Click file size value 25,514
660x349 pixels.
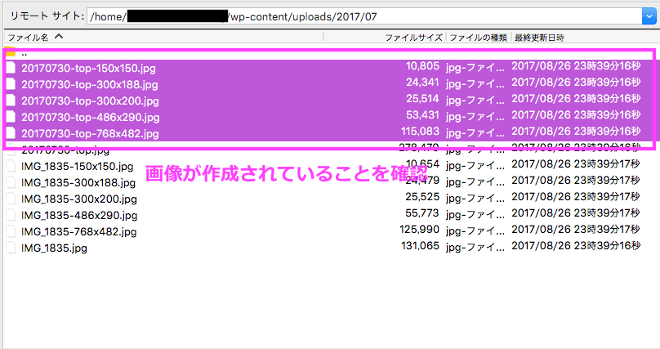click(x=422, y=99)
